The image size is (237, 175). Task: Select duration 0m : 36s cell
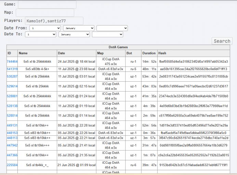point(149,133)
